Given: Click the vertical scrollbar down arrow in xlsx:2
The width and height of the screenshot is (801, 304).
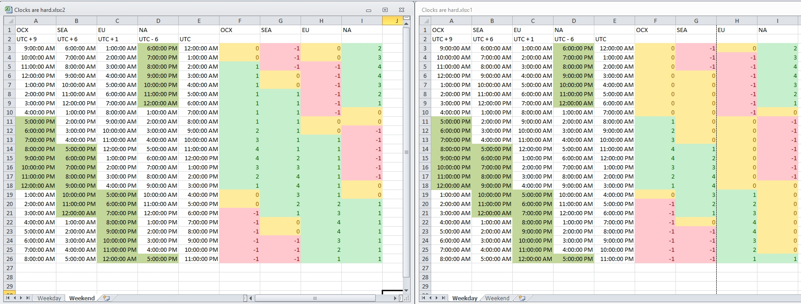Looking at the screenshot, I should click(406, 291).
